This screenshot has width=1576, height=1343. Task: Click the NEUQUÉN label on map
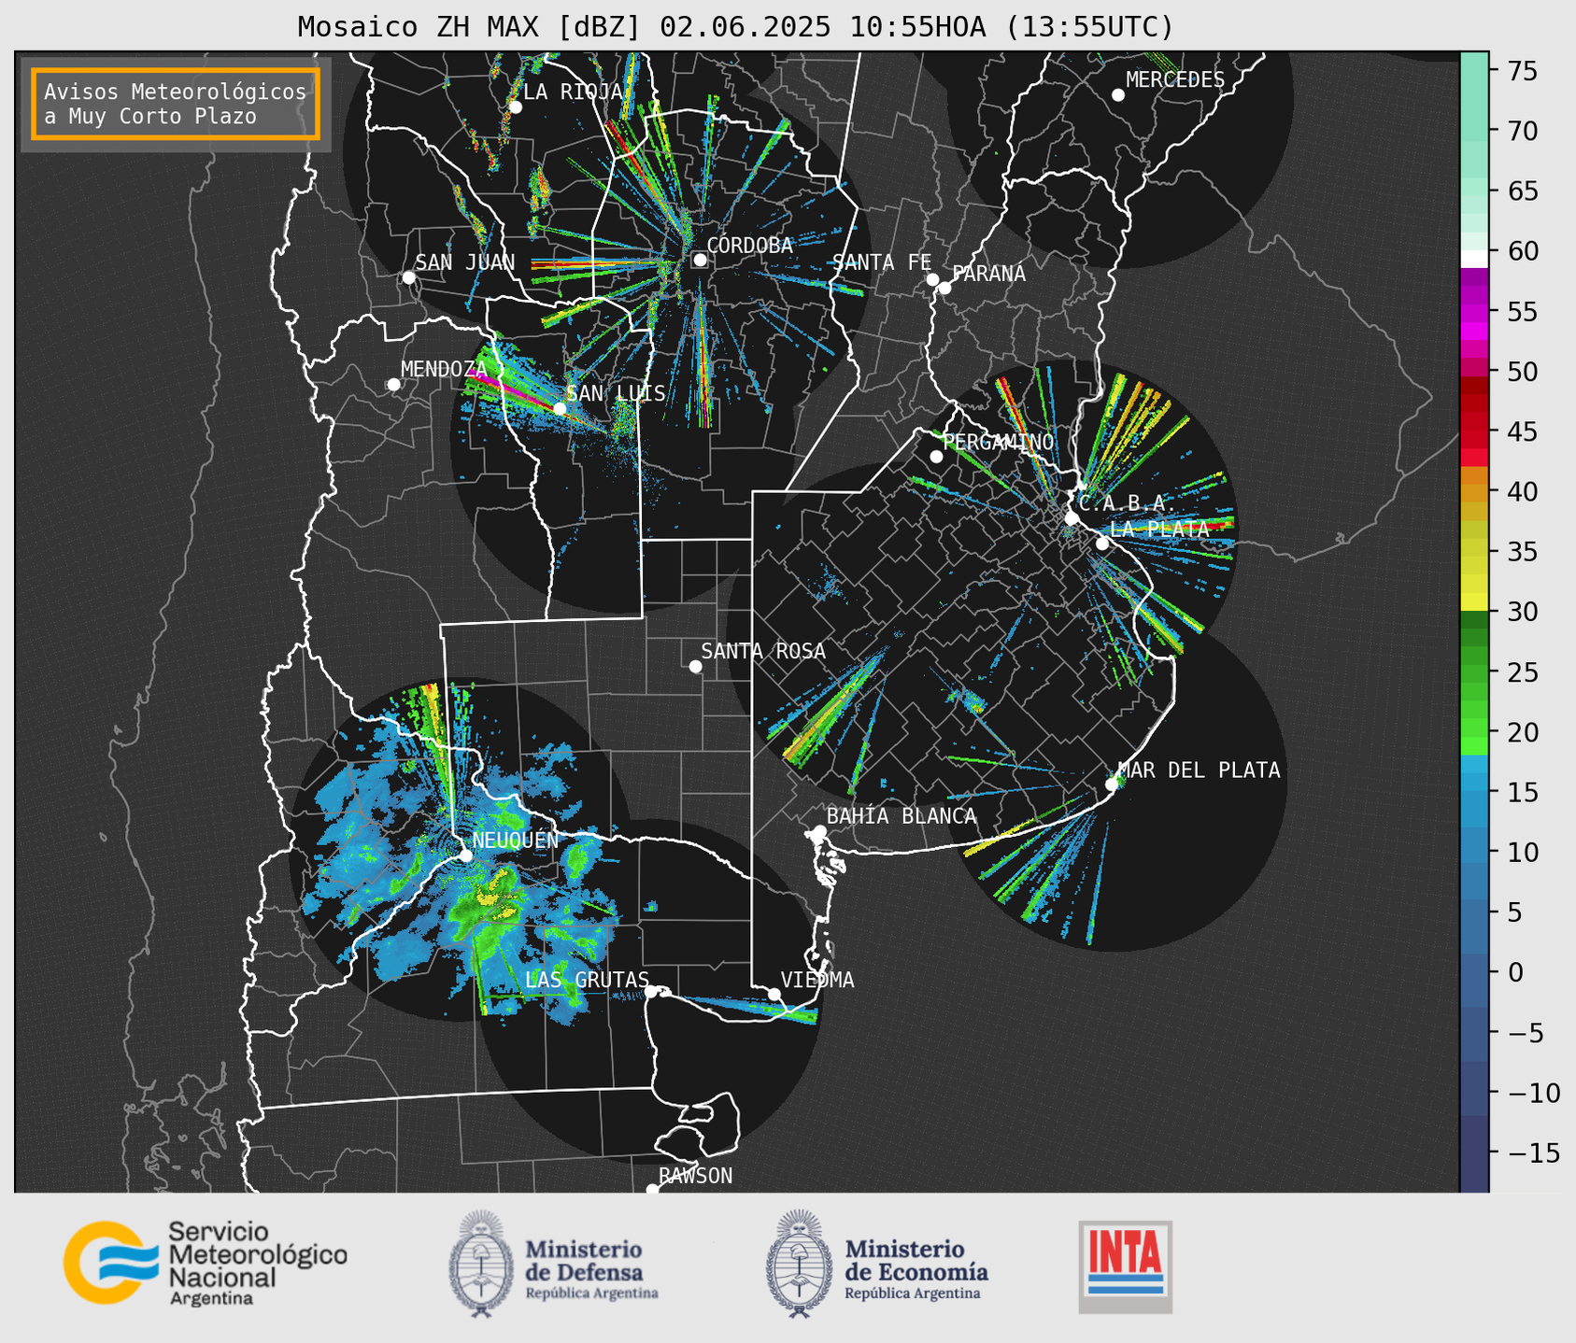pos(515,841)
